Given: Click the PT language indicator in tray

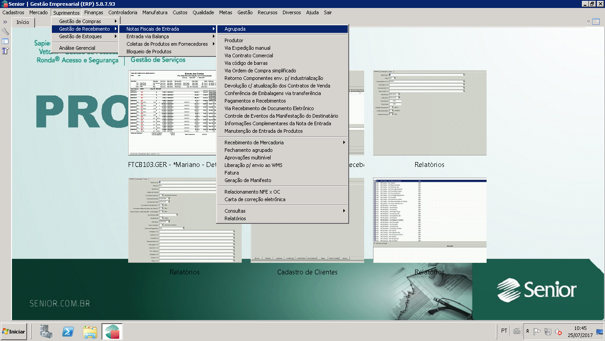Looking at the screenshot, I should coord(504,331).
